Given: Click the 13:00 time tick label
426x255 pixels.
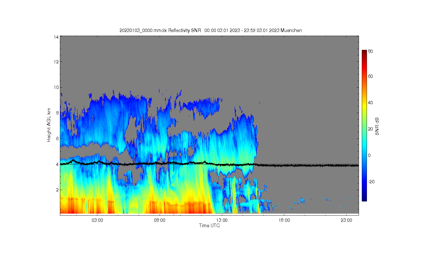Looking at the screenshot, I should (222, 220).
